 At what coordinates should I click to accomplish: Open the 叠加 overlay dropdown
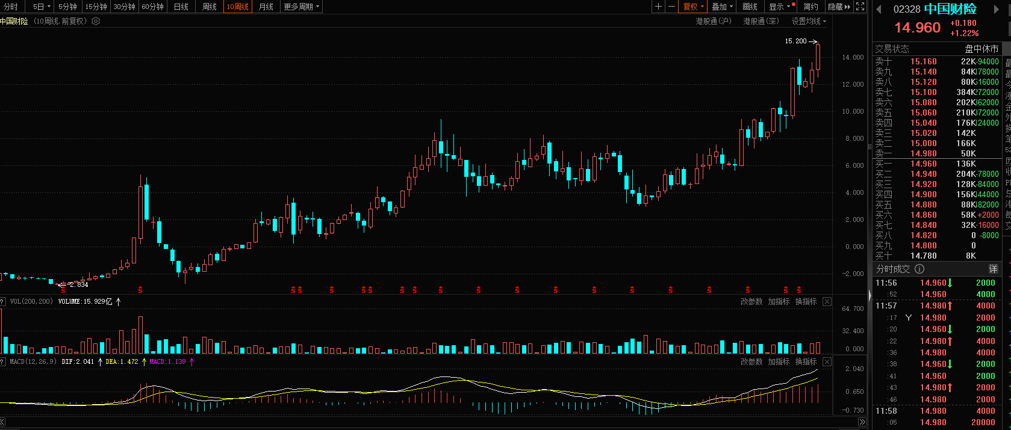(x=722, y=7)
